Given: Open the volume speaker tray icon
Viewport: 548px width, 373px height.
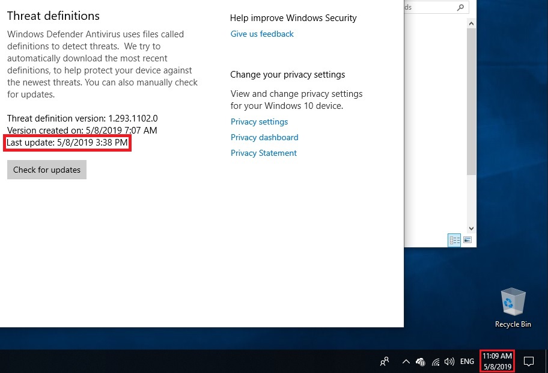Looking at the screenshot, I should pos(449,362).
